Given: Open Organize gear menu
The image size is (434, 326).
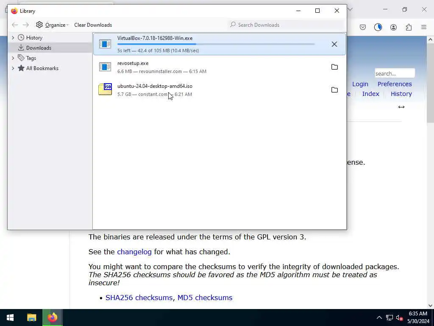Looking at the screenshot, I should [52, 25].
